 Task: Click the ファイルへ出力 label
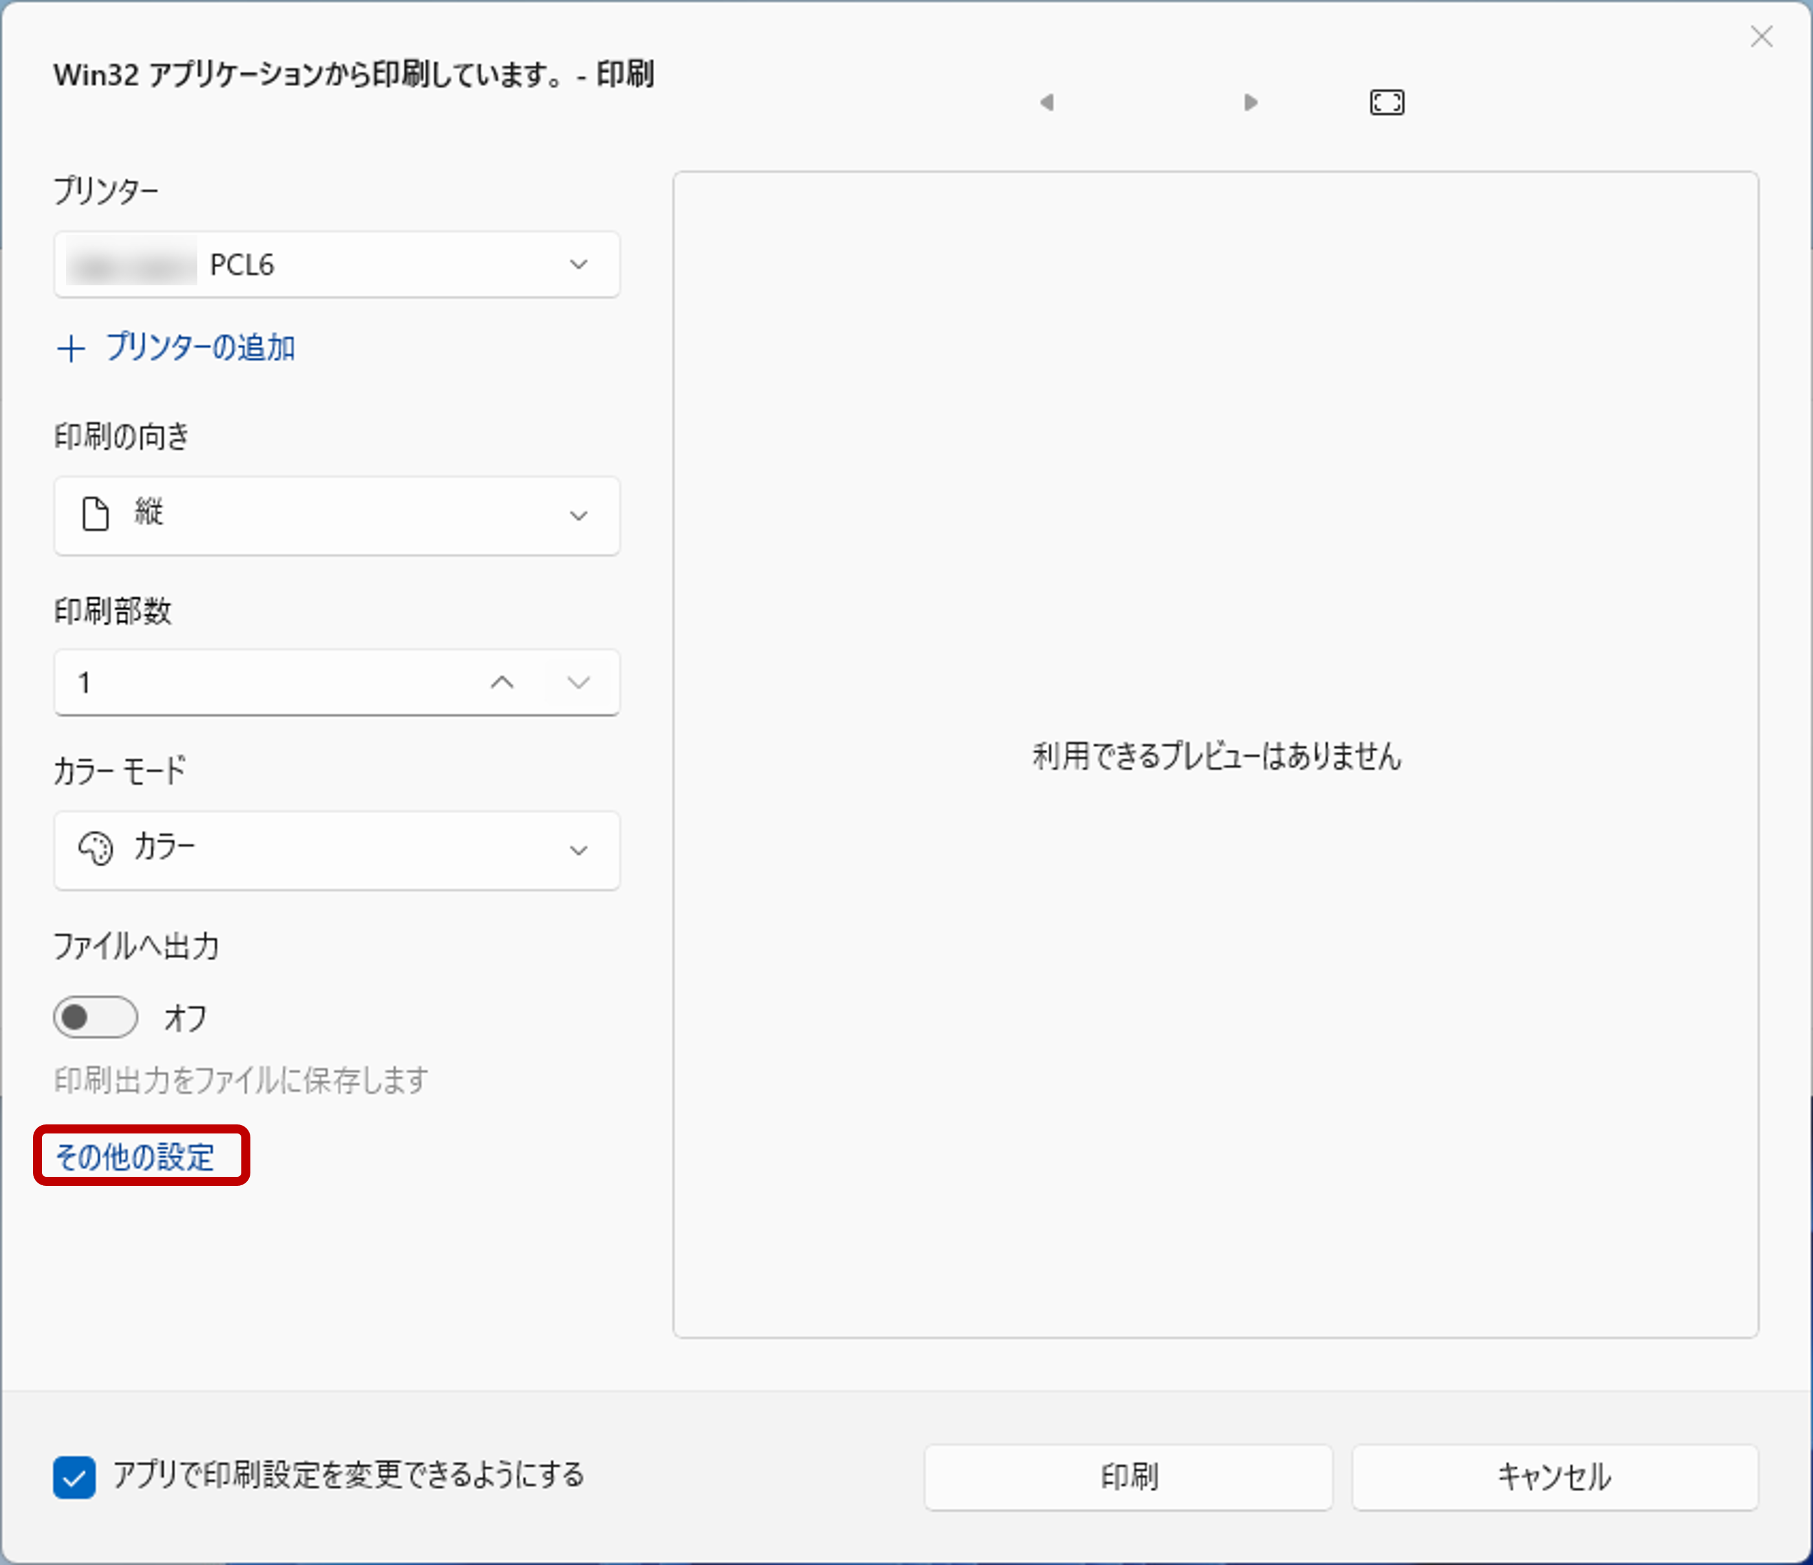pos(137,947)
